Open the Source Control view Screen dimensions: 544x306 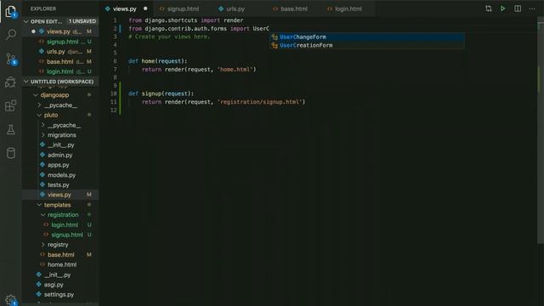pos(11,59)
